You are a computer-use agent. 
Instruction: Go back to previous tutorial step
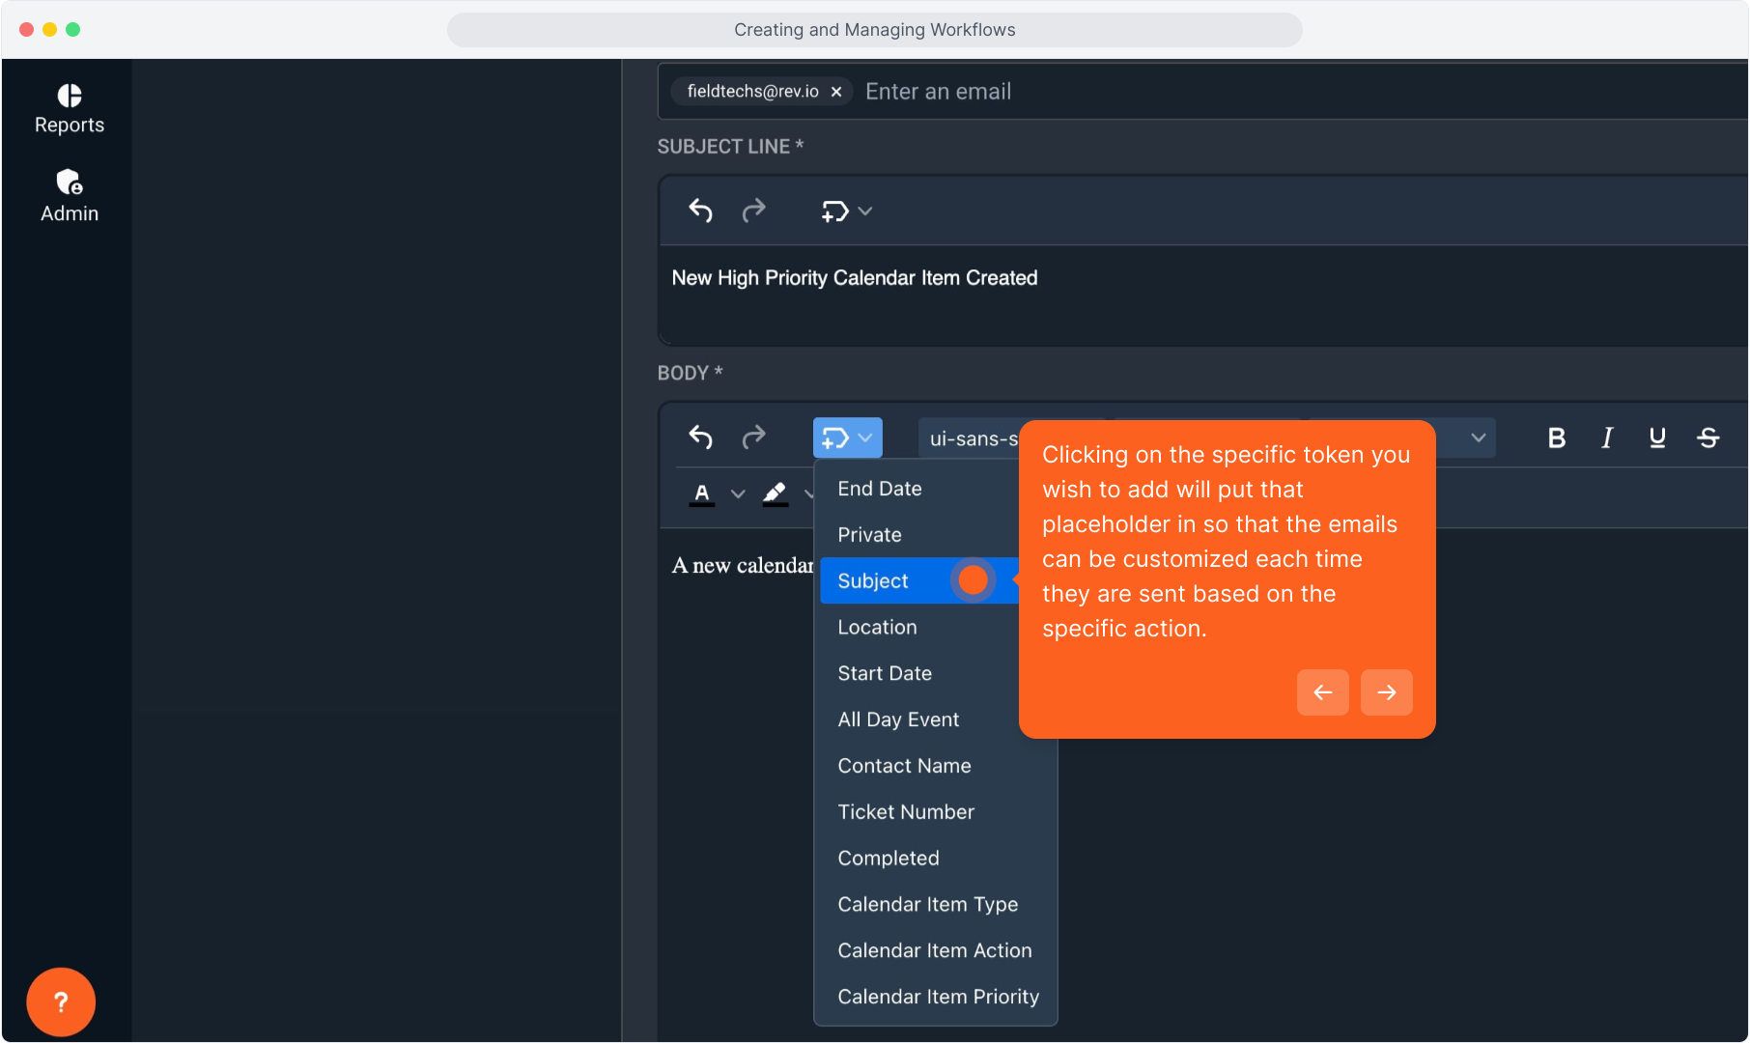pos(1322,692)
